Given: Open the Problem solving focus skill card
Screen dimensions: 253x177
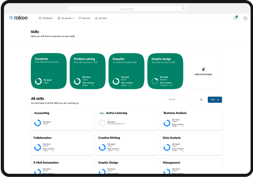Looking at the screenshot, I should coord(88,71).
